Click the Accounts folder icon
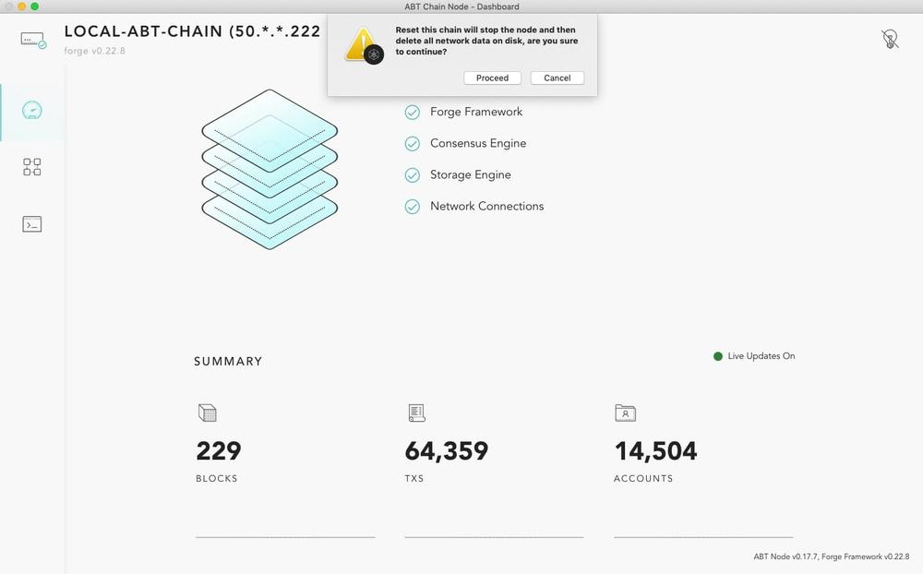The image size is (923, 574). click(625, 413)
